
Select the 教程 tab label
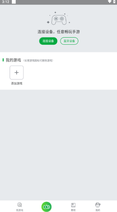[x=73, y=210]
